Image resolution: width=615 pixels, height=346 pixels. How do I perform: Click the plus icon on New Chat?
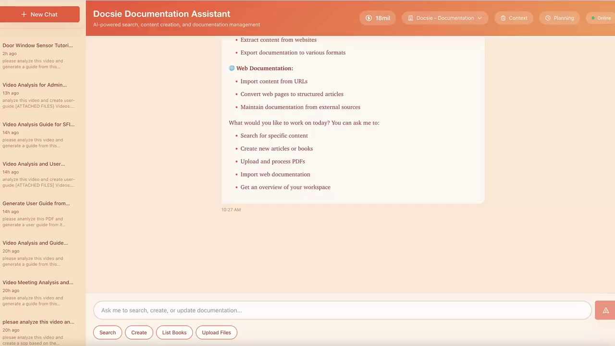(24, 14)
